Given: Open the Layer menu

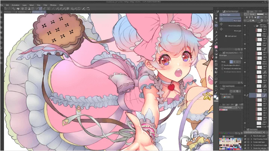Looking at the screenshot, I should coord(24,5).
